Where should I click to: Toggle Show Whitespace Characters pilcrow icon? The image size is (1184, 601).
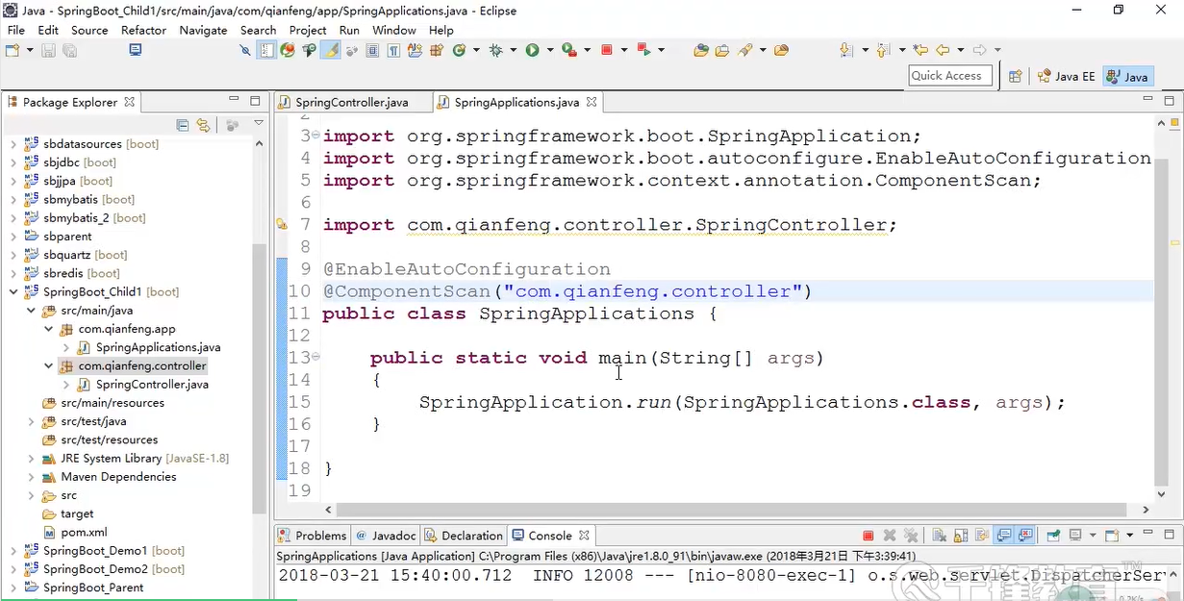click(x=393, y=50)
